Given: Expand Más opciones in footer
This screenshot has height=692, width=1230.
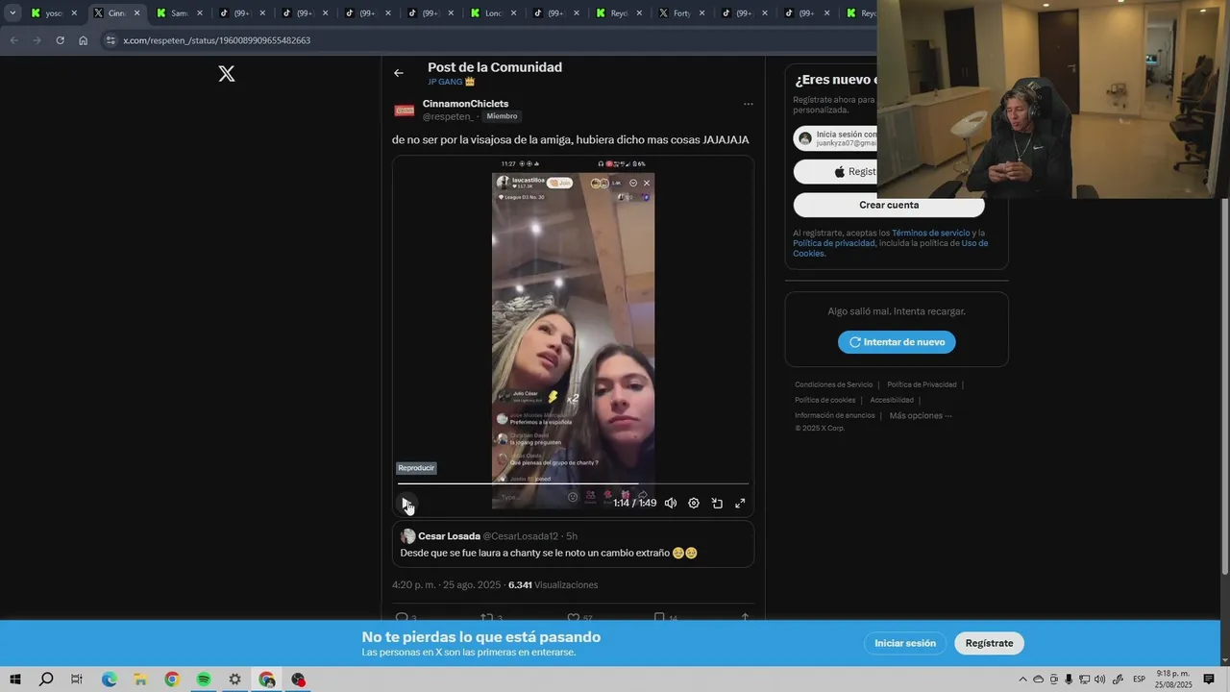Looking at the screenshot, I should [x=921, y=415].
